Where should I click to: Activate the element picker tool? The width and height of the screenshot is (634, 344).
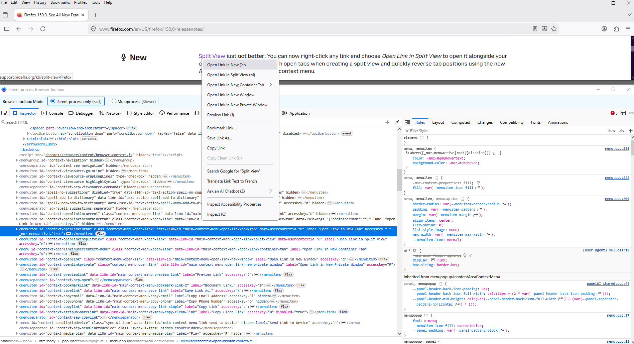[x=4, y=113]
